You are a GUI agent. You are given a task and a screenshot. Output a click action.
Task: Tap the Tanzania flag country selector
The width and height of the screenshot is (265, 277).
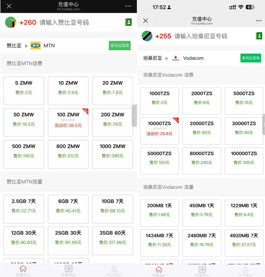(x=147, y=36)
